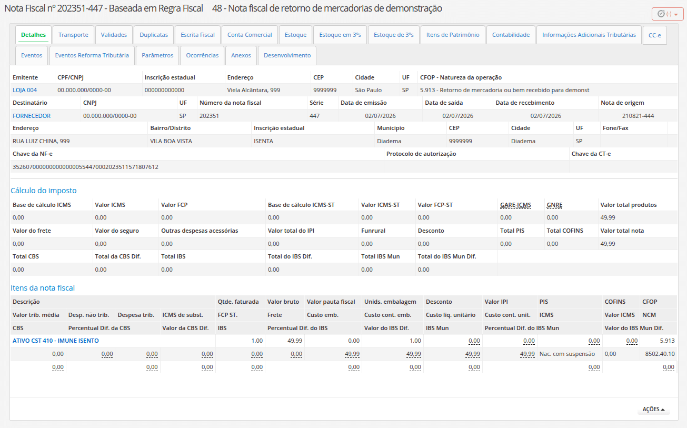687x428 pixels.
Task: Select the Série value 447
Action: coord(315,116)
